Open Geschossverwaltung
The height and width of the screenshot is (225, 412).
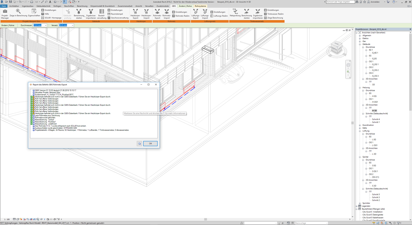(x=118, y=18)
